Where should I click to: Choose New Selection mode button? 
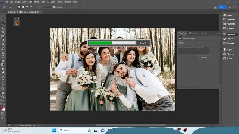point(19,7)
